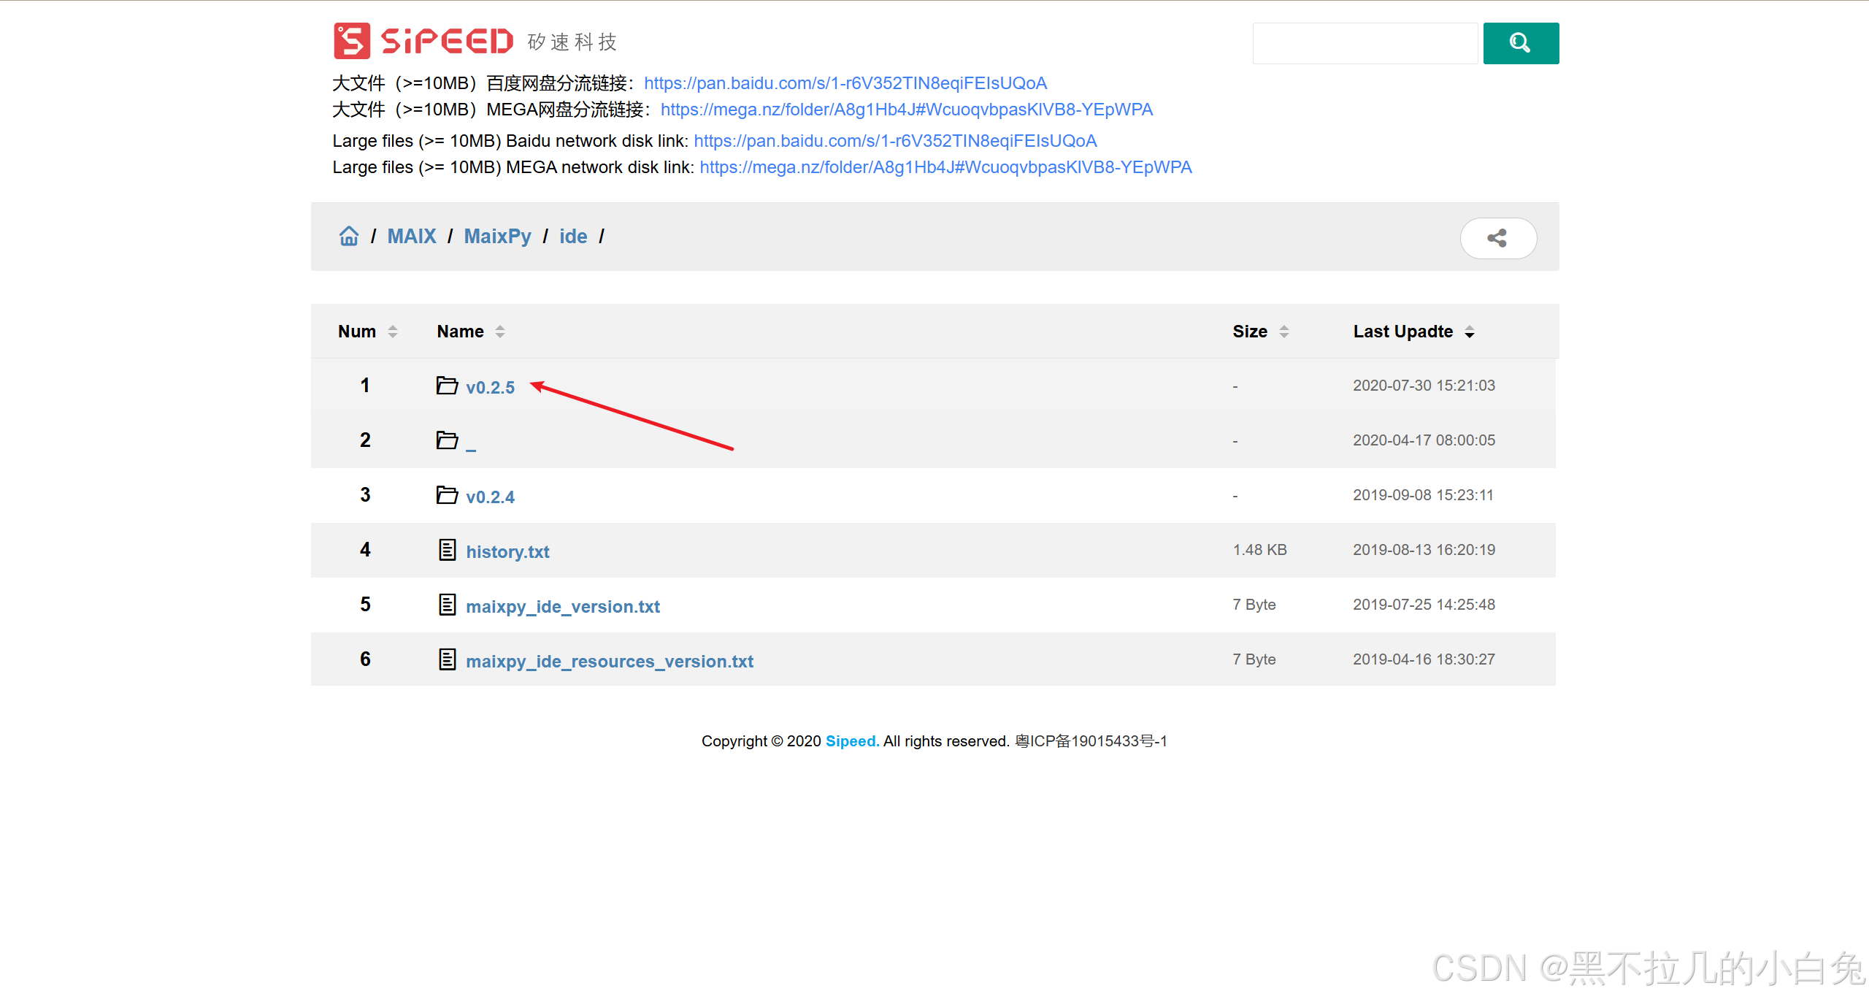This screenshot has height=999, width=1869.
Task: Navigate to MaixPy breadcrumb item
Action: pyautogui.click(x=497, y=237)
